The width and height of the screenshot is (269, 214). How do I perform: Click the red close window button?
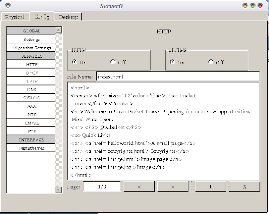(x=260, y=6)
